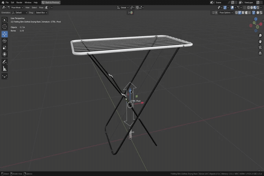Activate the 3D Cursor tool
The width and height of the screenshot is (264, 176).
4,27
